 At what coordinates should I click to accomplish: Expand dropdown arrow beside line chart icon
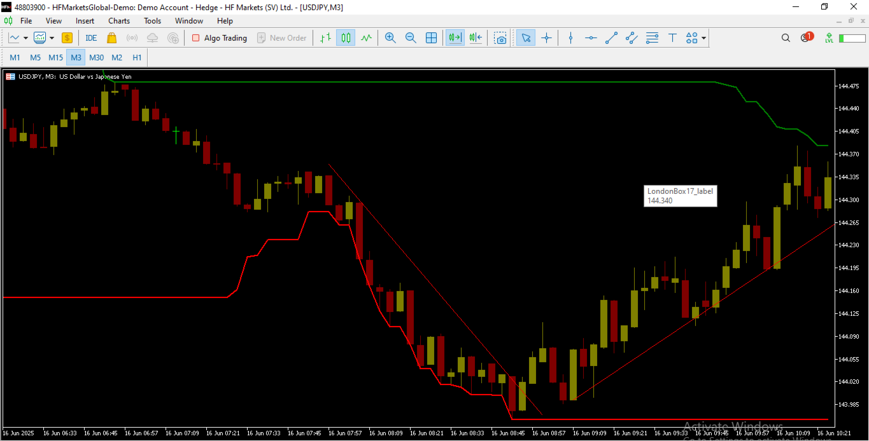click(25, 38)
